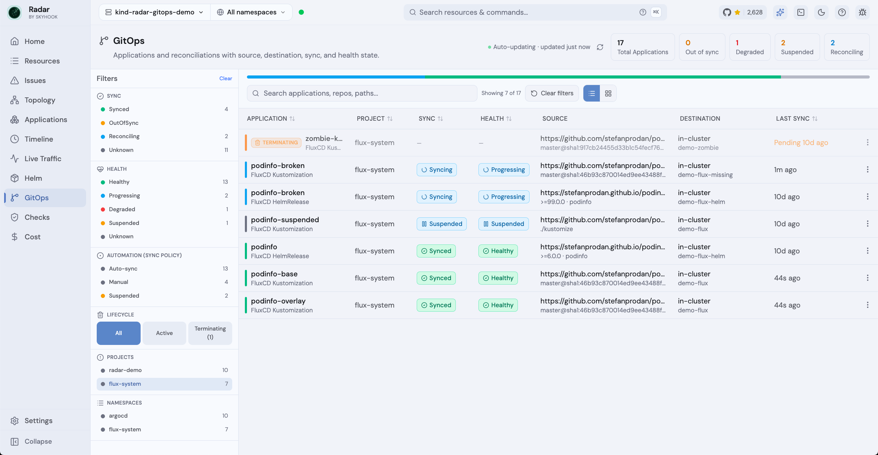Select the Terminating (1) lifecycle tab

[x=210, y=333]
